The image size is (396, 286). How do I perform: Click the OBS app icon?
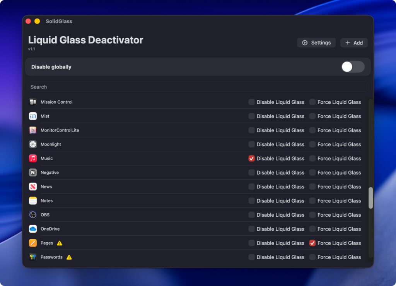point(33,215)
